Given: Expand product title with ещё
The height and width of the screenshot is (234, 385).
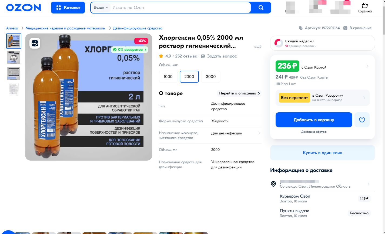Looking at the screenshot, I should pos(258,47).
